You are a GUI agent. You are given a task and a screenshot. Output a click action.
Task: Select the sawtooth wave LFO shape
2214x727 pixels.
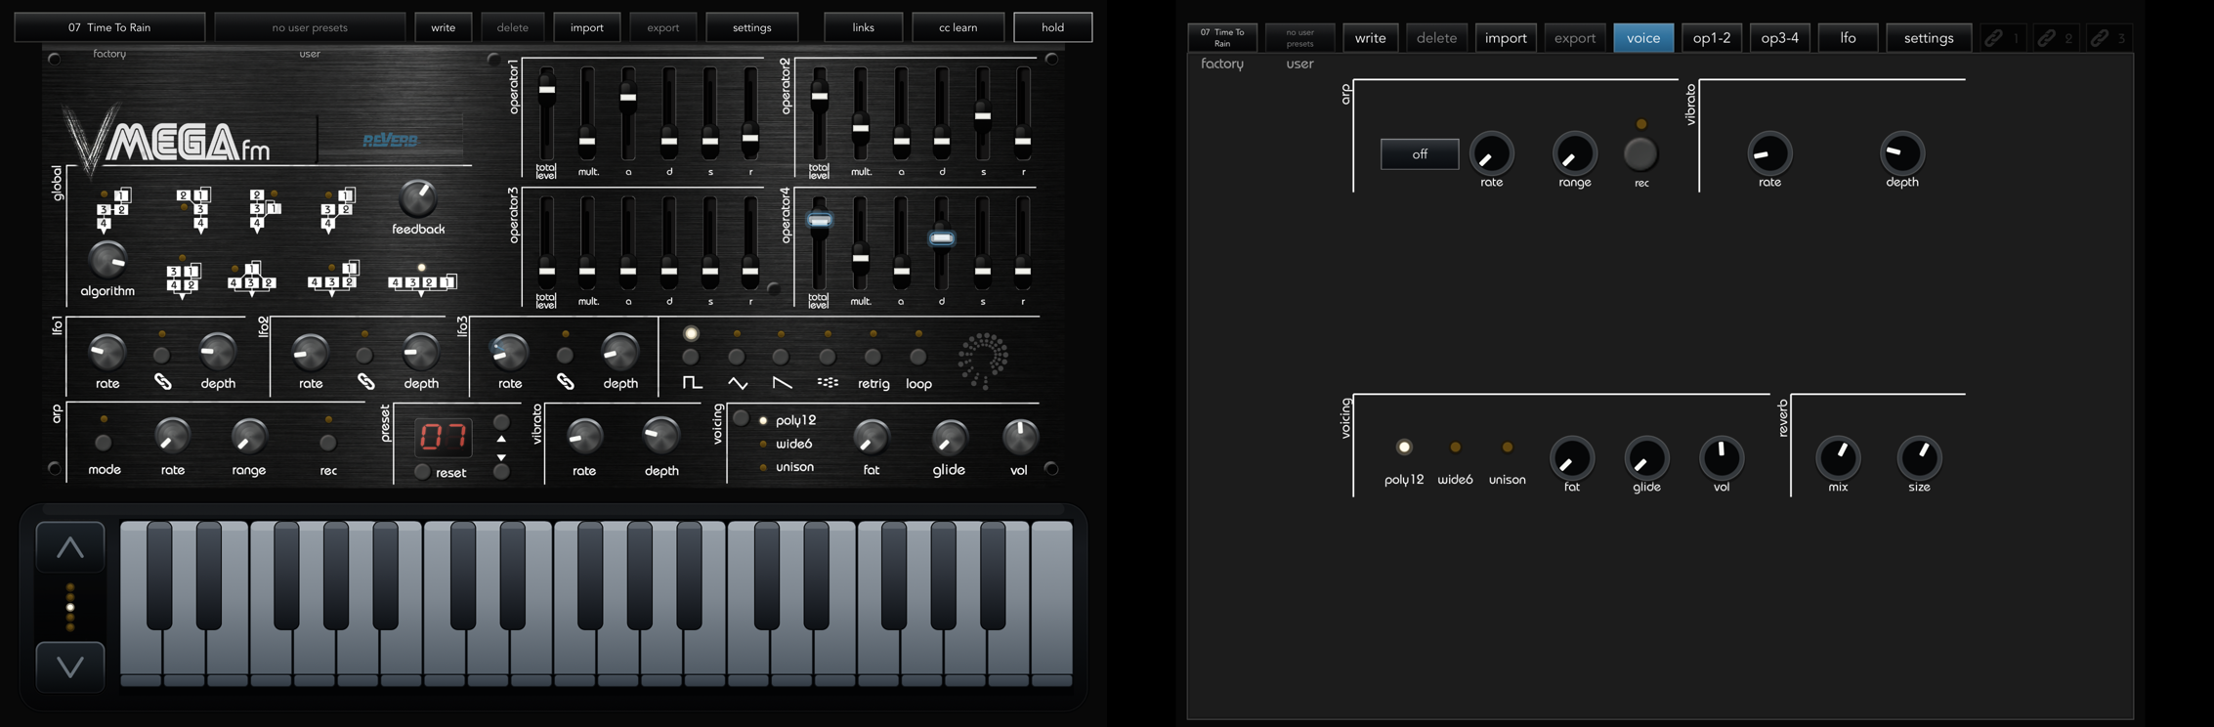(x=781, y=358)
